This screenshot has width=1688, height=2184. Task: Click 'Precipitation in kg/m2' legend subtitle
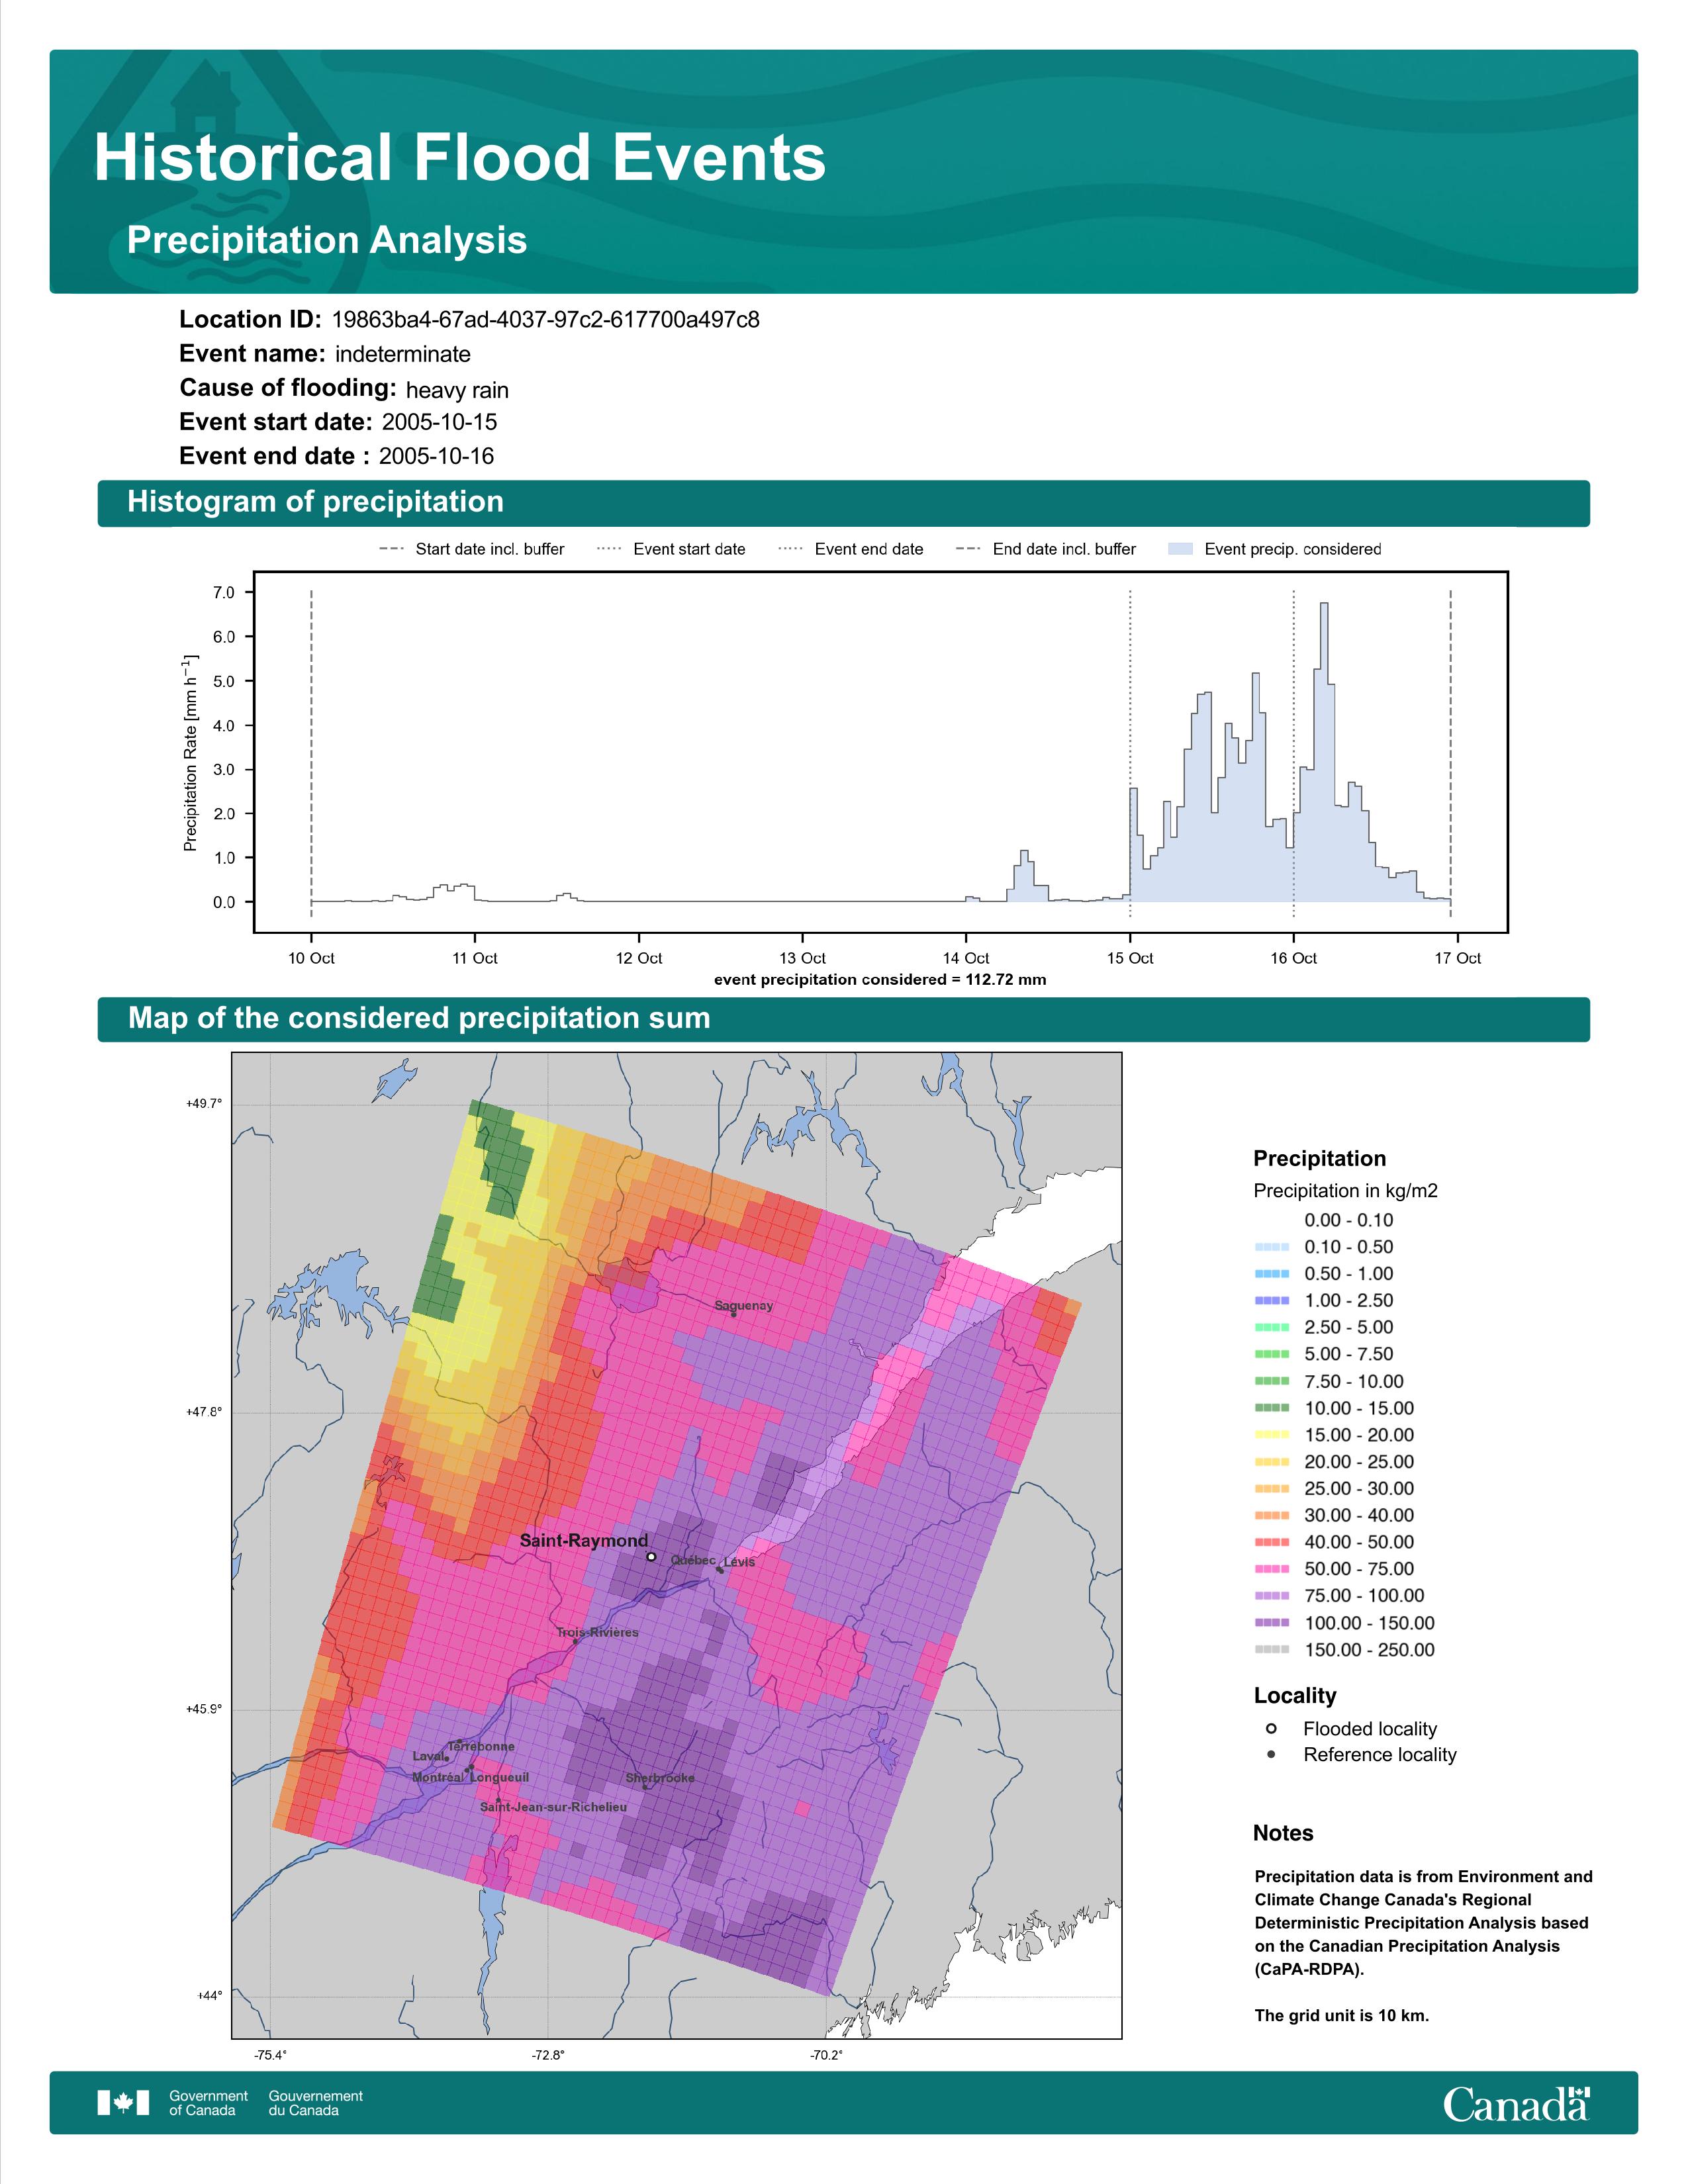click(1345, 1190)
